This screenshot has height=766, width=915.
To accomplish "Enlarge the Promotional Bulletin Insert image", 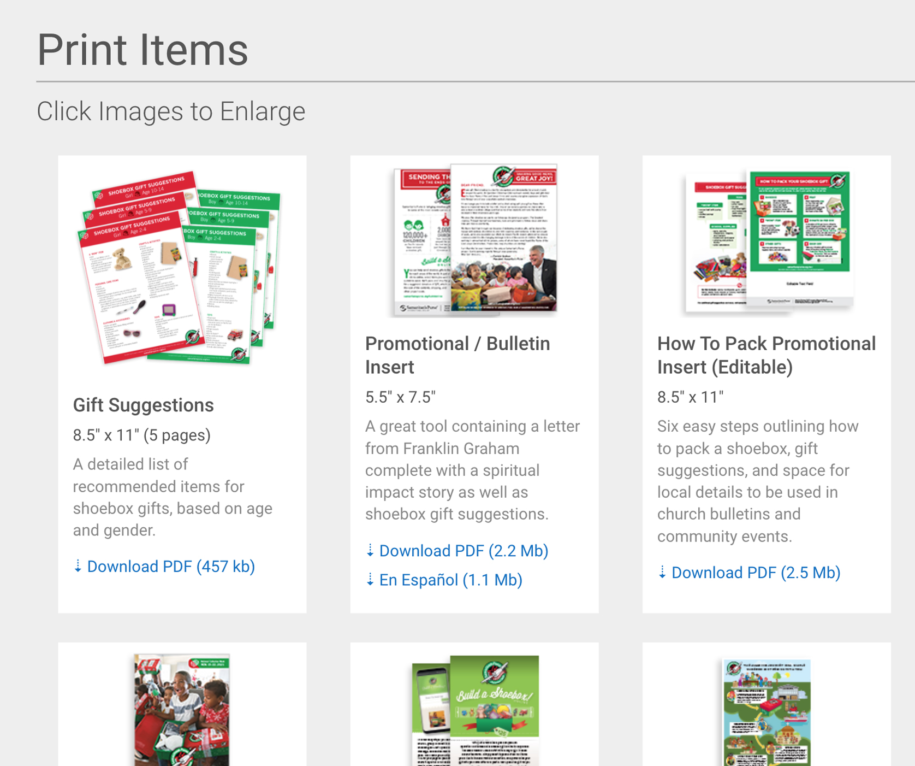I will click(475, 240).
